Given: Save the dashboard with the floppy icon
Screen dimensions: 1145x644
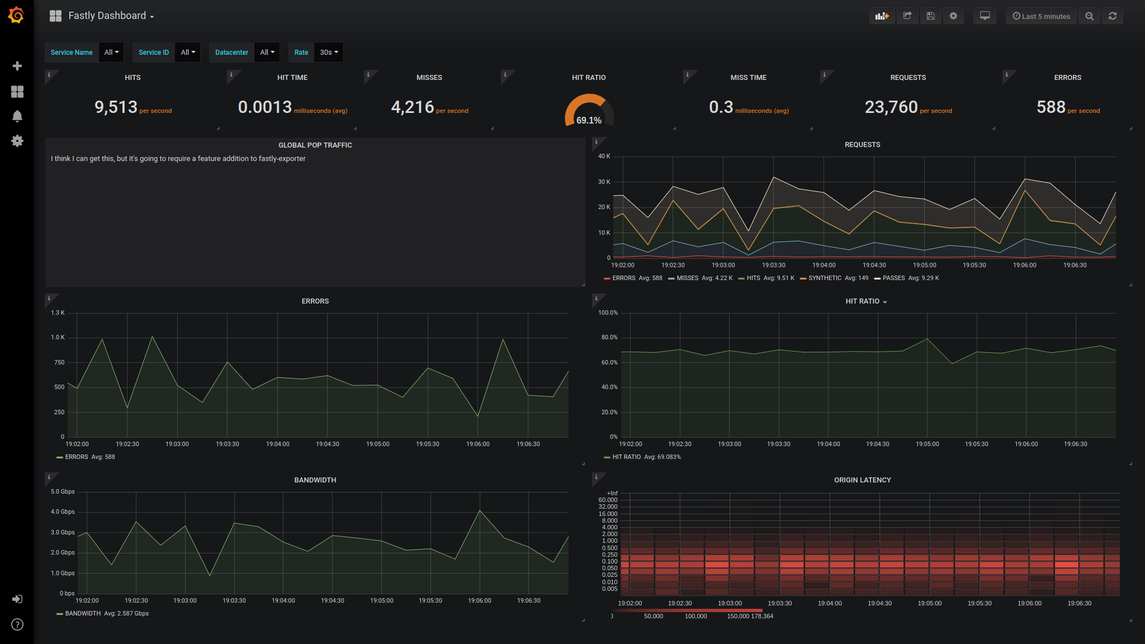Looking at the screenshot, I should tap(930, 16).
